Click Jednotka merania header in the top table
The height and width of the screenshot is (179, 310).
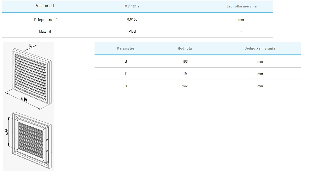241,6
